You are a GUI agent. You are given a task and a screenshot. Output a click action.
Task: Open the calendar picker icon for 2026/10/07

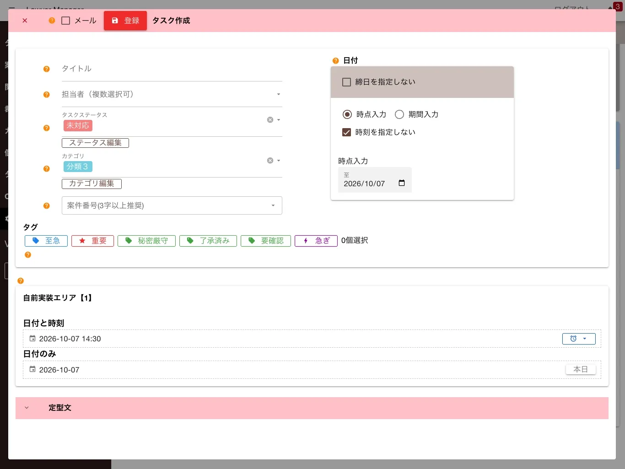tap(402, 183)
